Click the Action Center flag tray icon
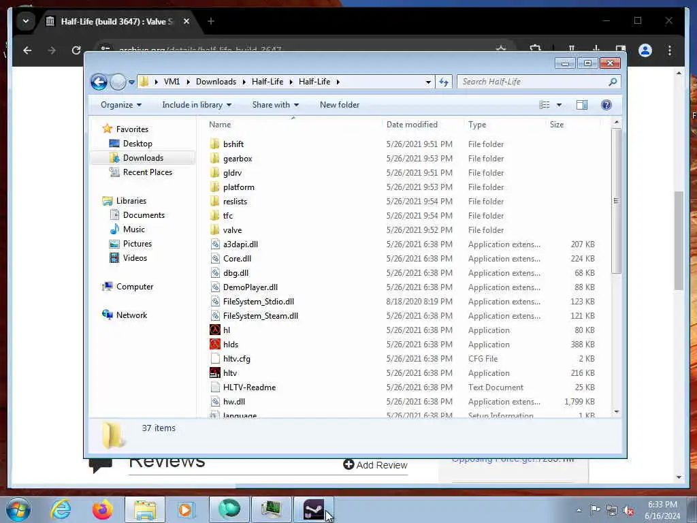This screenshot has width=697, height=523. pyautogui.click(x=595, y=511)
